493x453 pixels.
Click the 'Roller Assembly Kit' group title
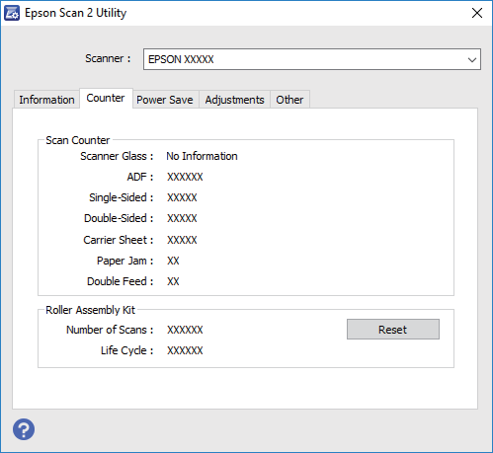91,310
